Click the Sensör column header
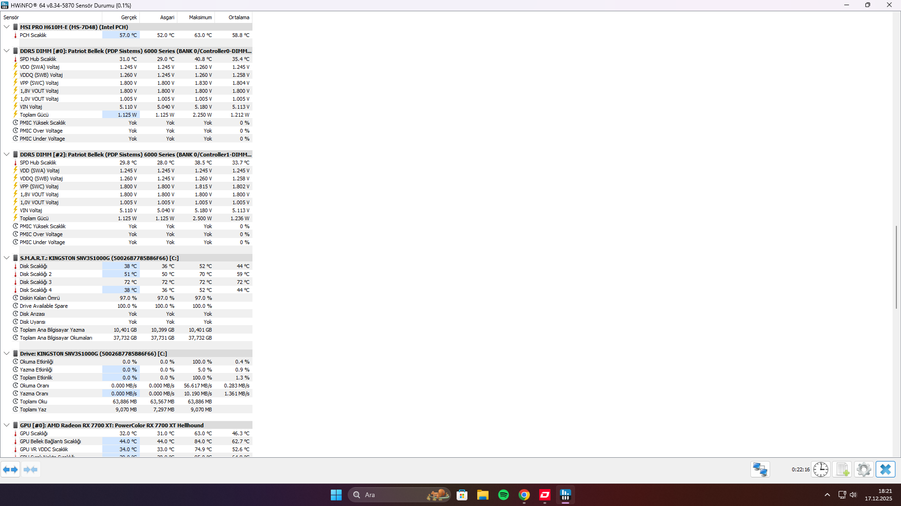 coord(51,17)
